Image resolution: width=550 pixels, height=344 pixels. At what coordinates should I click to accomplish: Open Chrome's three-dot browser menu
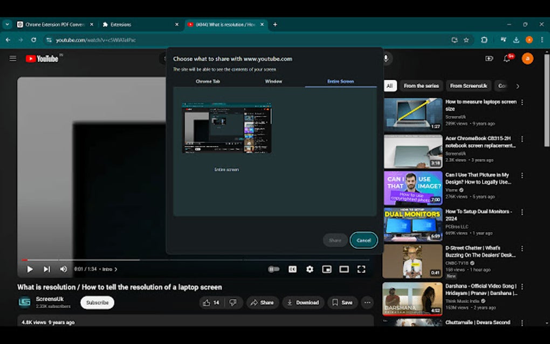tap(541, 40)
